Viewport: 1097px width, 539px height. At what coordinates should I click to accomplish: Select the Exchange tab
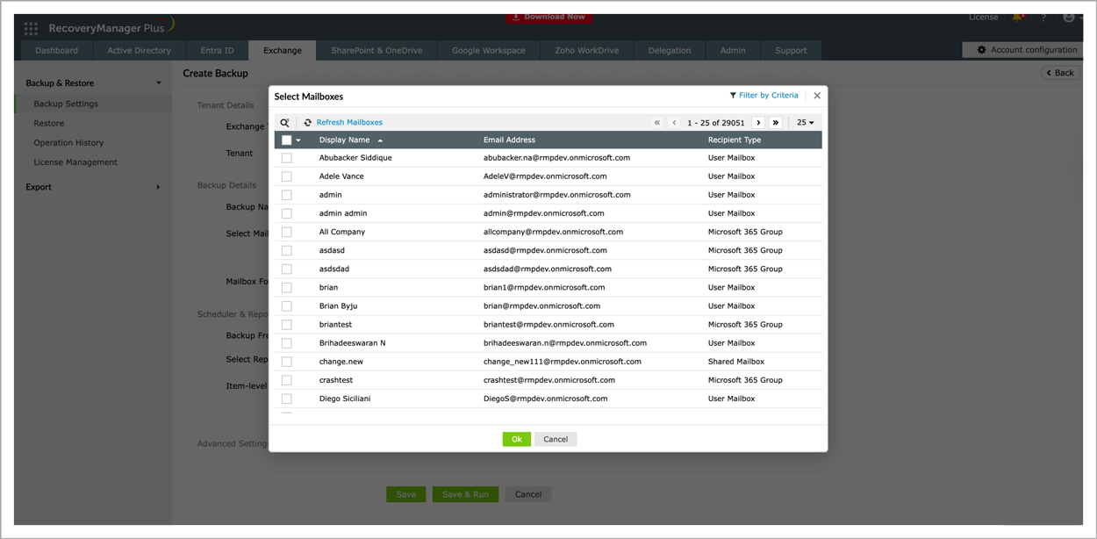[x=283, y=50]
